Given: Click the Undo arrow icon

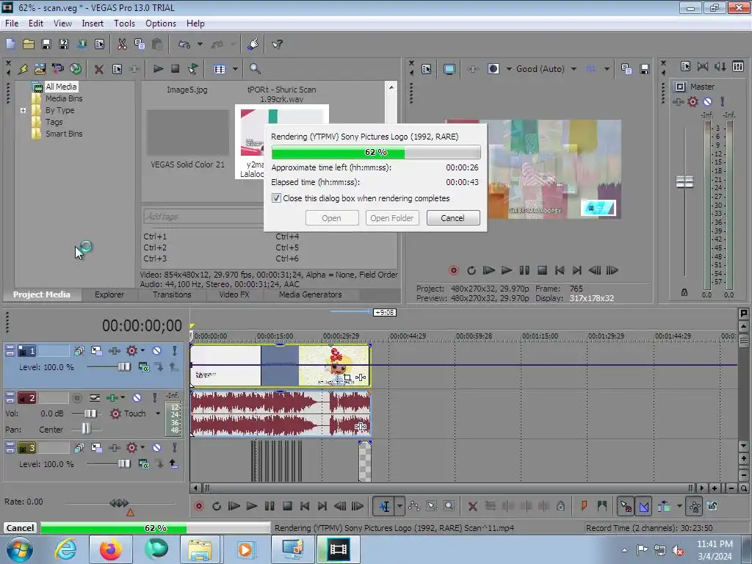Looking at the screenshot, I should tap(184, 44).
